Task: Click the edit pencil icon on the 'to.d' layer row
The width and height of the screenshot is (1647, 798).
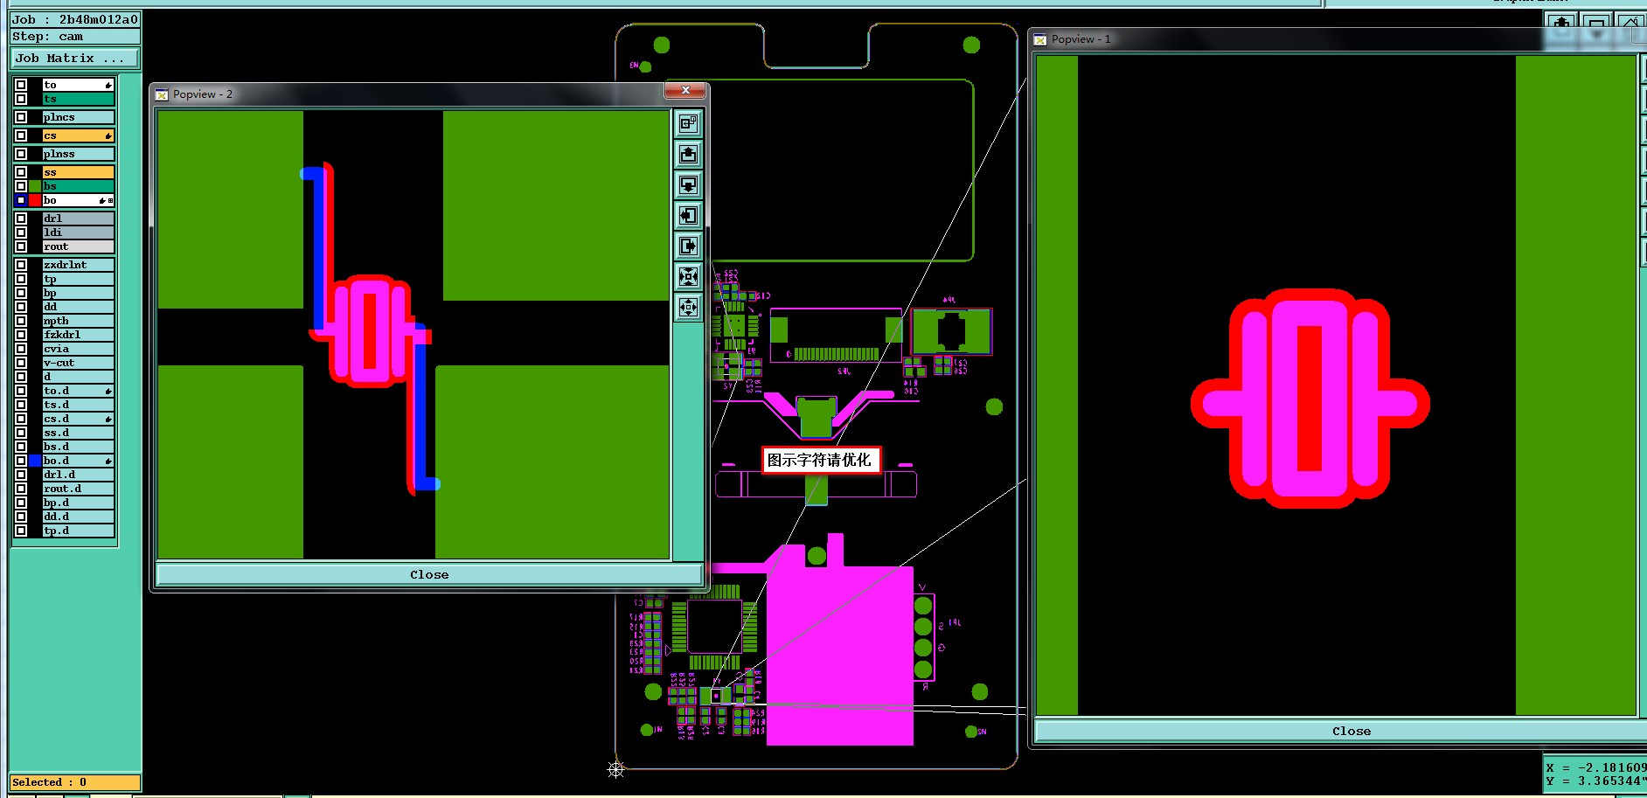Action: [x=108, y=391]
